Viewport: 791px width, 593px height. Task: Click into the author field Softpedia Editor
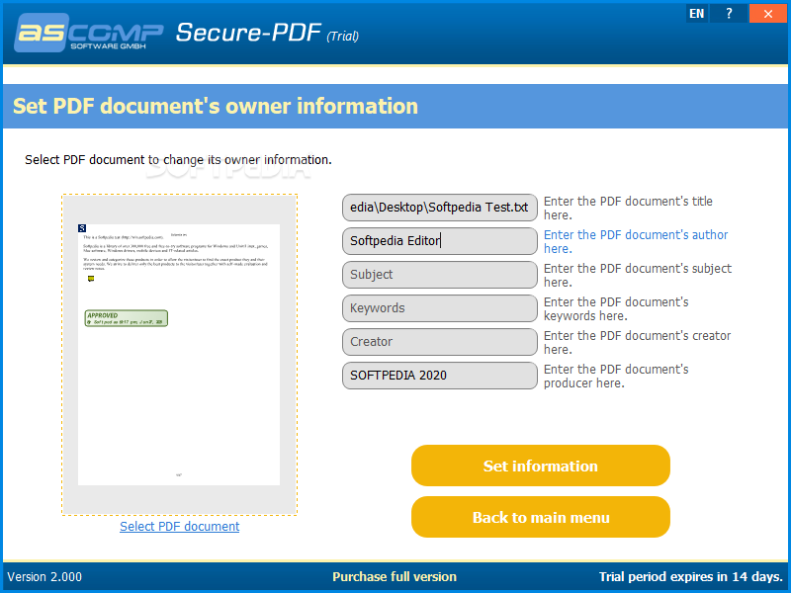tap(439, 241)
